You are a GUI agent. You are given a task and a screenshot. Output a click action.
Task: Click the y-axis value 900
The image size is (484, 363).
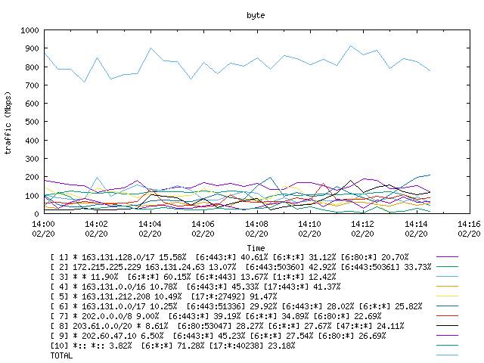(32, 48)
